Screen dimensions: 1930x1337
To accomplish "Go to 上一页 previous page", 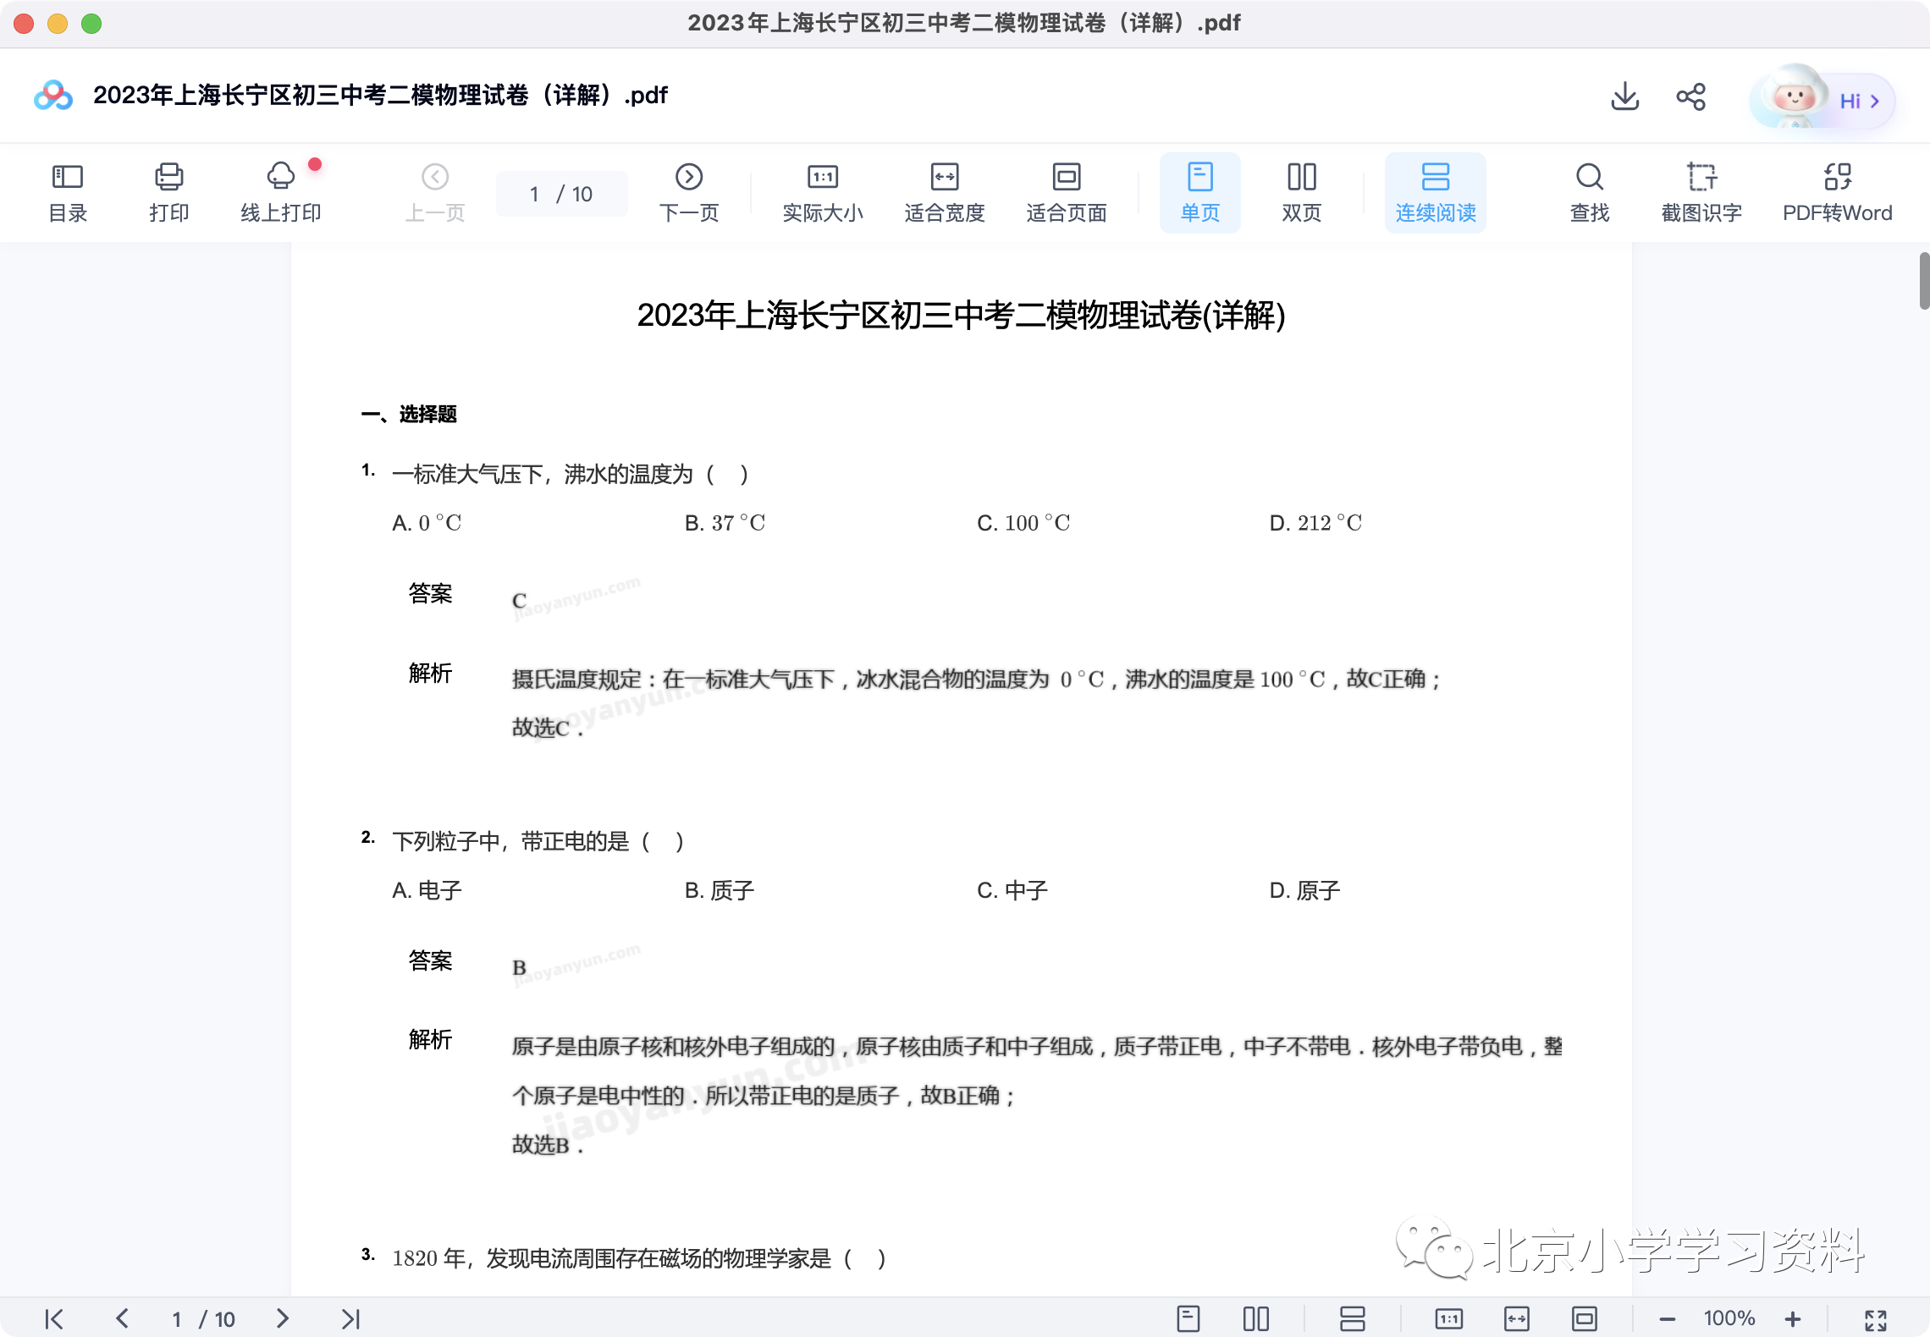I will (x=435, y=193).
